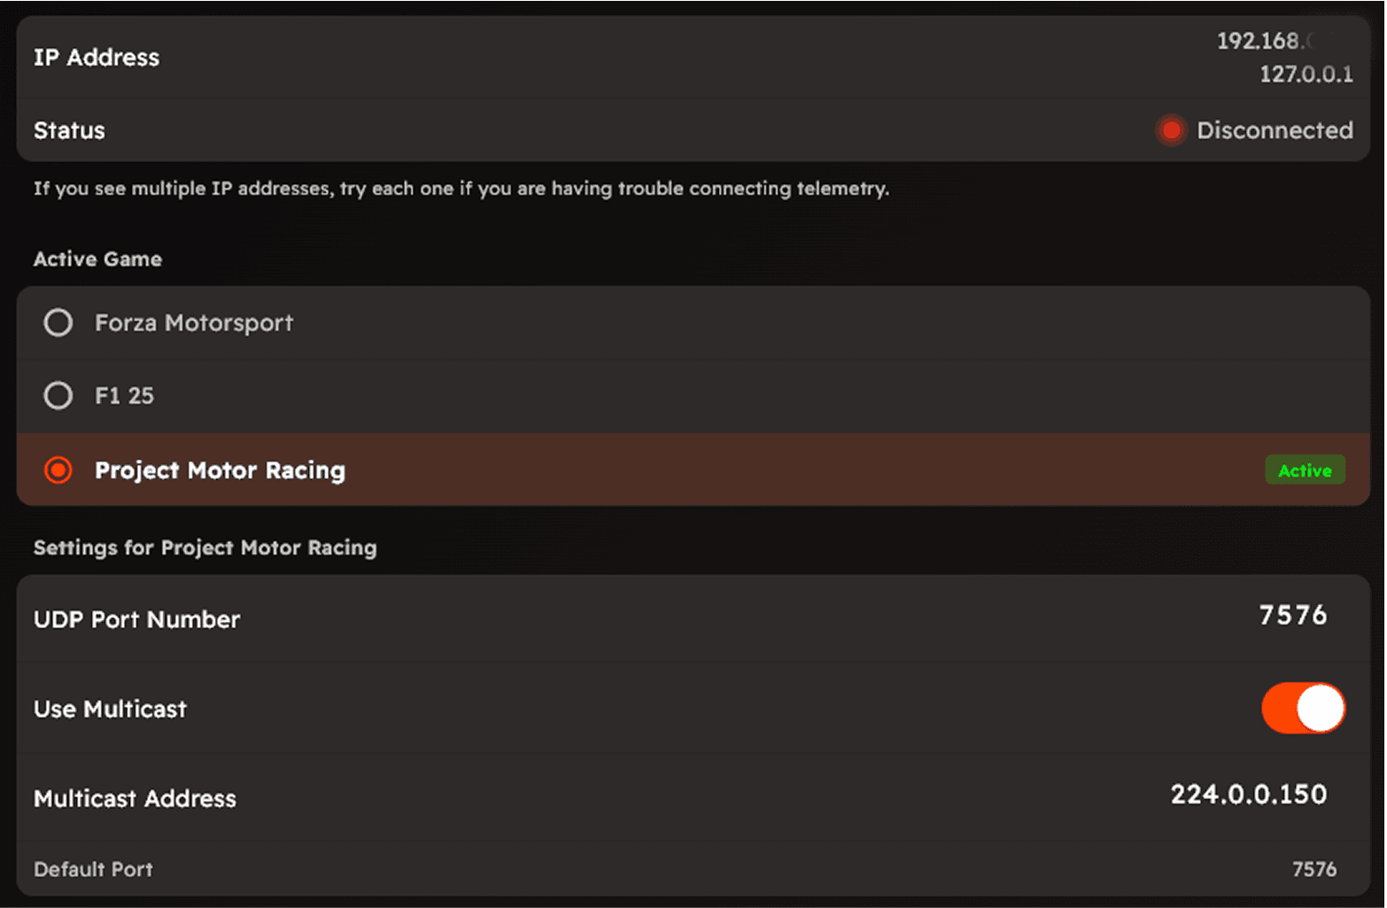Image resolution: width=1387 pixels, height=908 pixels.
Task: Select the Project Motor Racing radio button
Action: (58, 470)
